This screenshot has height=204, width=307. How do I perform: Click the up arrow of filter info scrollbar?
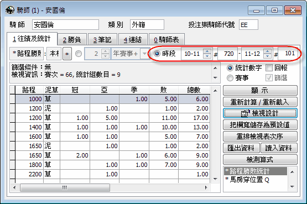(x=215, y=68)
